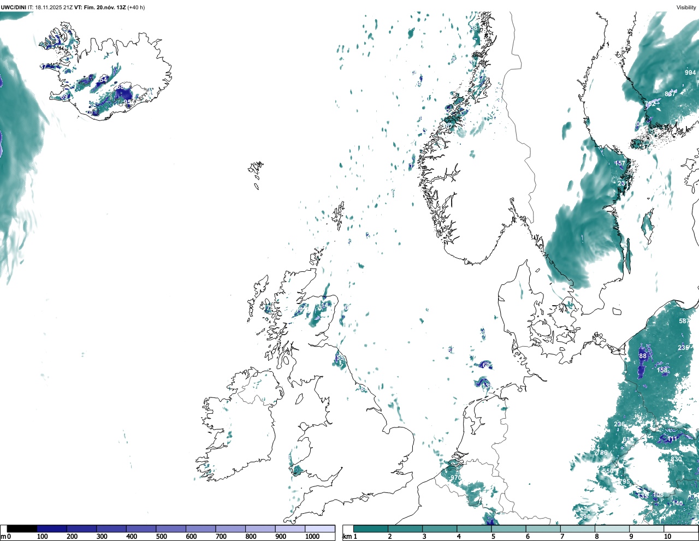Click the '1000' tick on the metre scale
699x541 pixels.
pos(312,537)
